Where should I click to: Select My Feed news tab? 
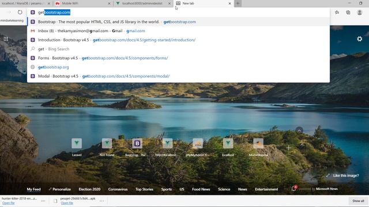click(33, 189)
